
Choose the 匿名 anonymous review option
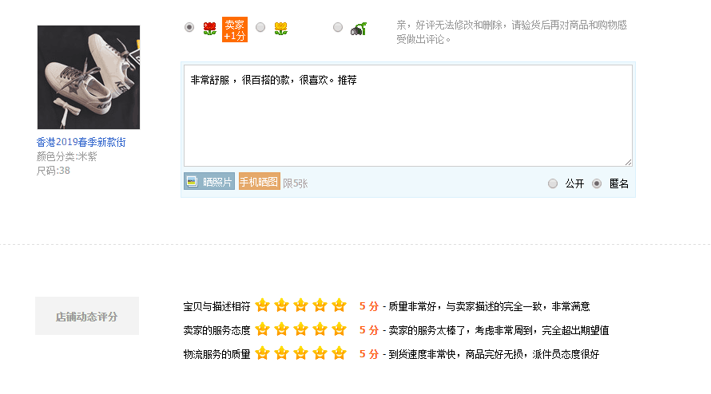click(x=597, y=183)
